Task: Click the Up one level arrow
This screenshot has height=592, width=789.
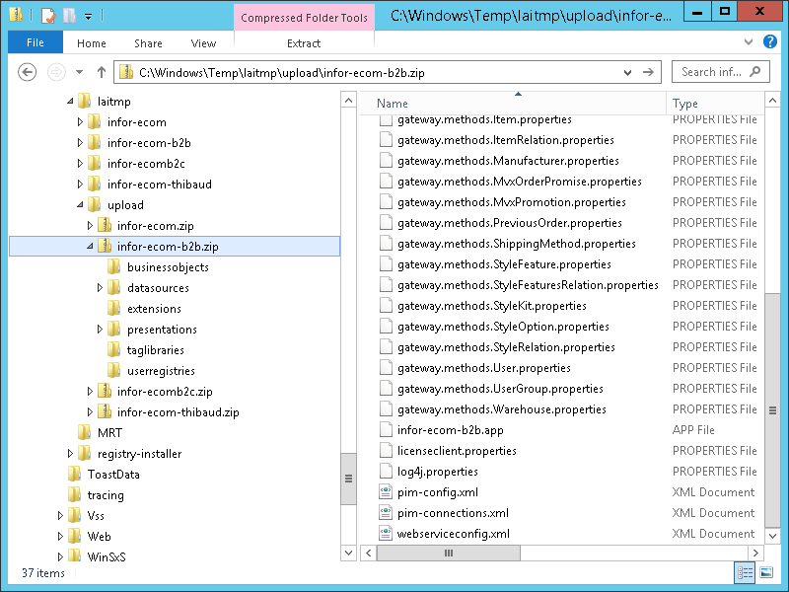Action: (102, 72)
